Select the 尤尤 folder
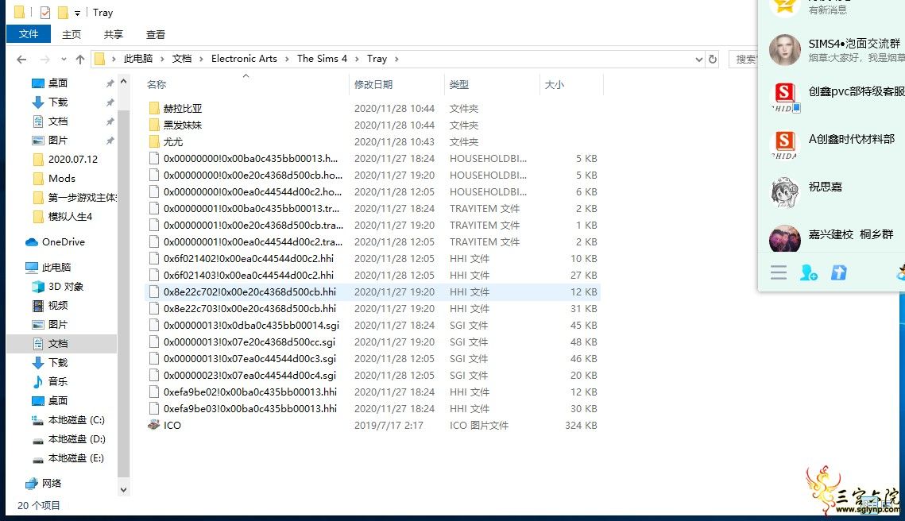Image resolution: width=905 pixels, height=521 pixels. tap(172, 142)
